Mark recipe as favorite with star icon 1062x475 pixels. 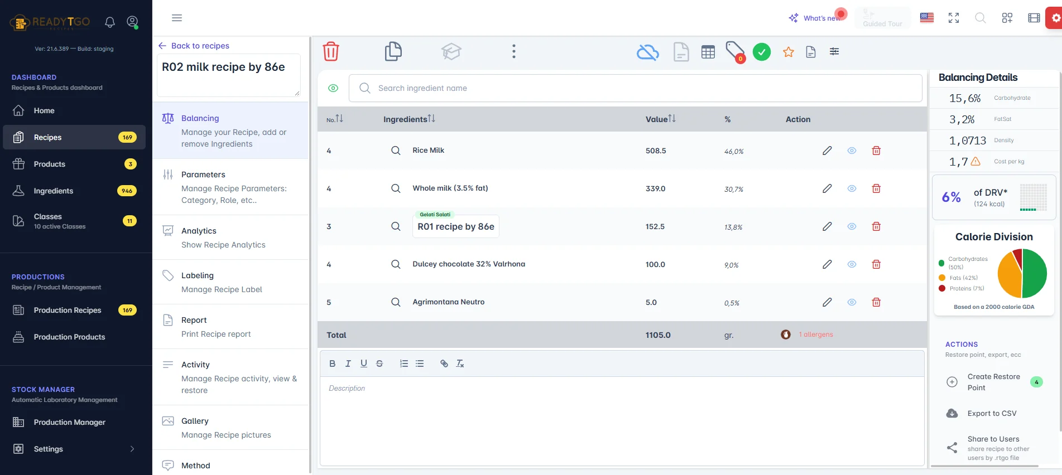click(788, 52)
